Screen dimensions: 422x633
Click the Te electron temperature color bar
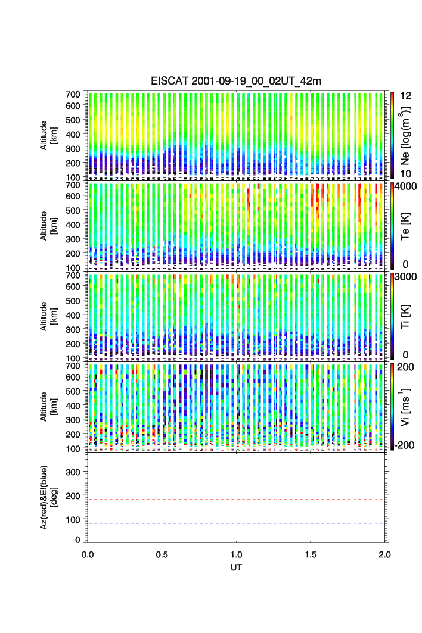(x=392, y=225)
